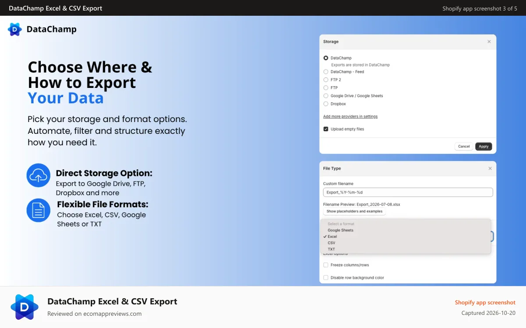Select the DataChamp storage radio button
This screenshot has width=526, height=328.
point(326,58)
